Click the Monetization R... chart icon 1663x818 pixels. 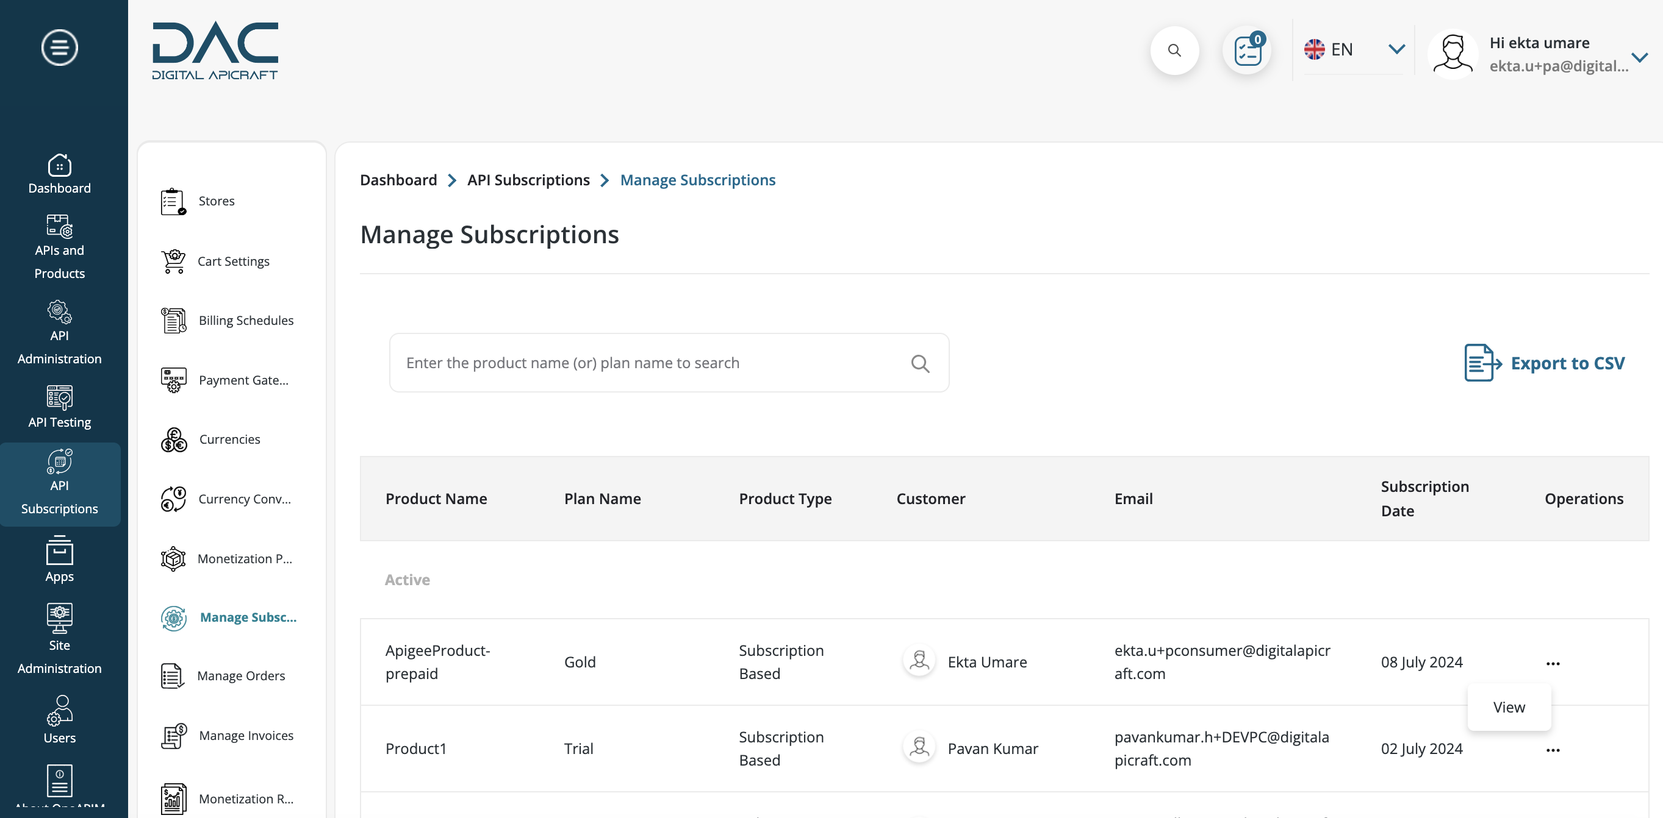coord(173,799)
